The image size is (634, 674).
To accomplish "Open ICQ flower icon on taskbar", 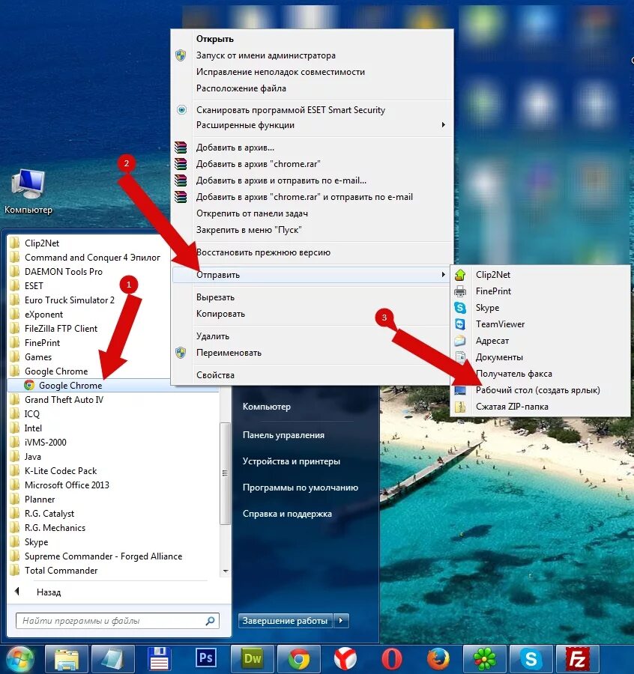I will tap(485, 659).
